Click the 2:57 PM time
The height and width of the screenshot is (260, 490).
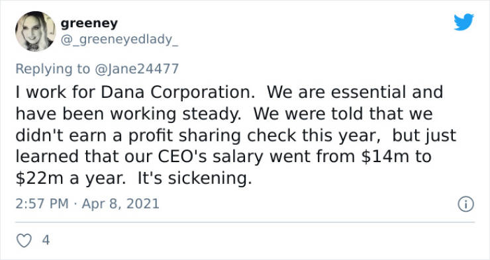pyautogui.click(x=42, y=204)
